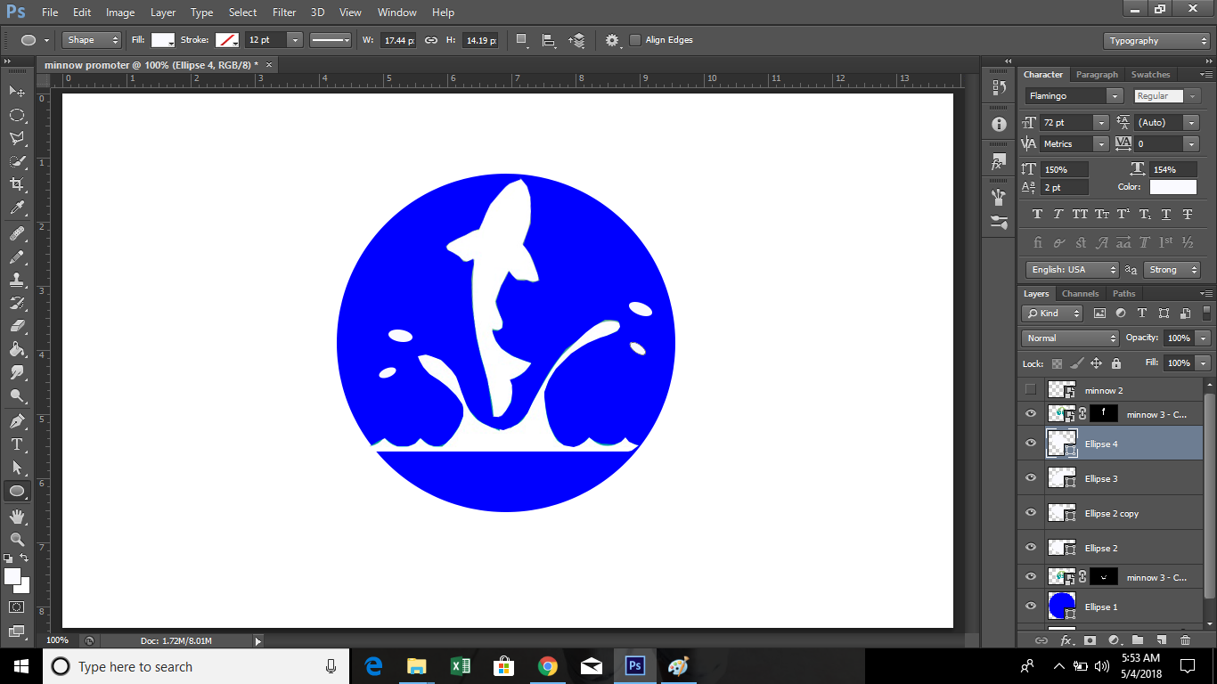The width and height of the screenshot is (1217, 684).
Task: Enable Align Edges checkbox
Action: tap(635, 40)
